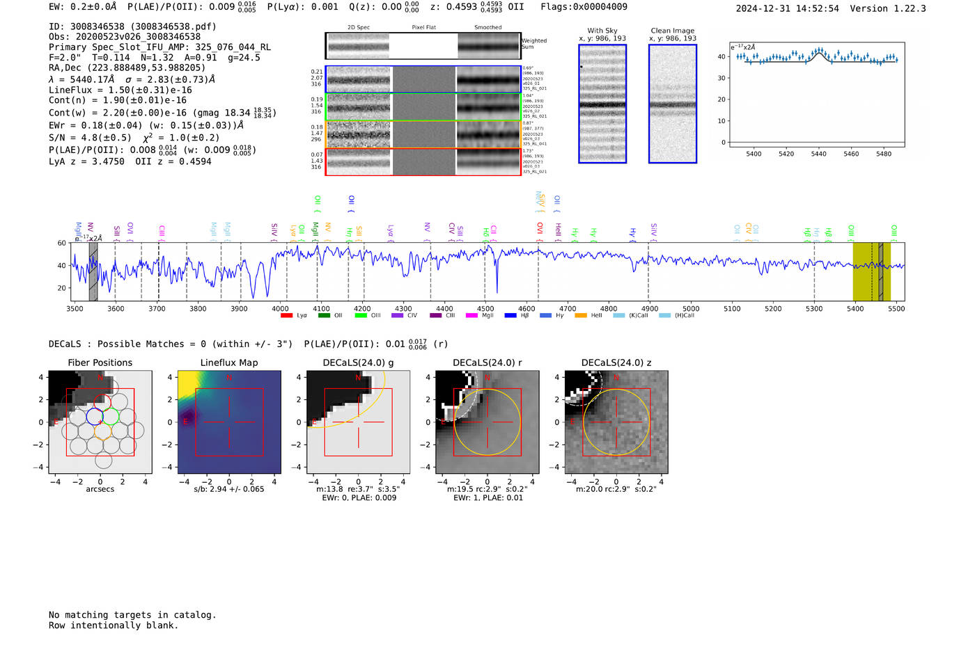Click the timestamp '2024-12-31 14:52:54'
This screenshot has height=663, width=975.
788,8
